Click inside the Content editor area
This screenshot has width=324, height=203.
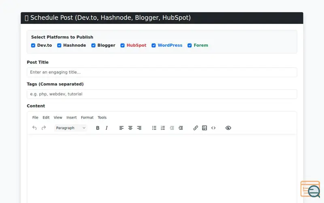point(162,168)
